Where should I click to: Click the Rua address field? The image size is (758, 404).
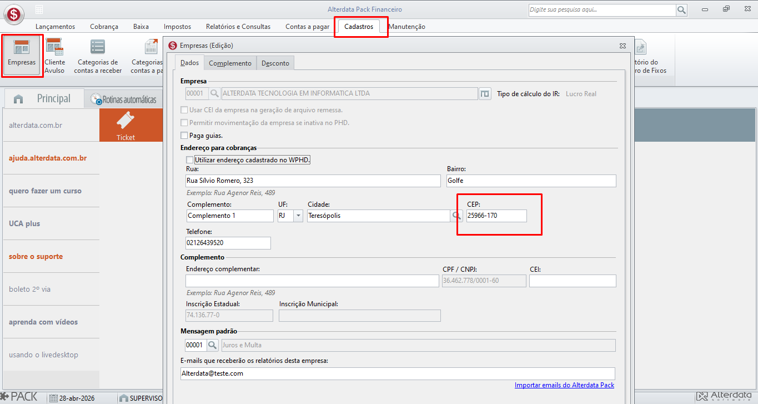(x=313, y=181)
